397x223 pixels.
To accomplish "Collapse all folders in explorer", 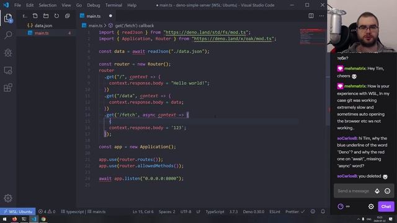I will click(x=67, y=16).
